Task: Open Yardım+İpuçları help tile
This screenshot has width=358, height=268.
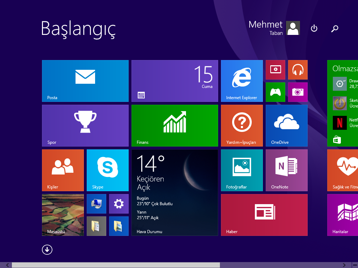Action: (242, 126)
